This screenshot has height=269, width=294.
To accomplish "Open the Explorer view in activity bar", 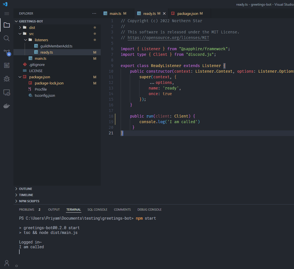I will click(x=7, y=25).
